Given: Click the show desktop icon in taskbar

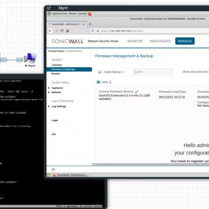Looking at the screenshot, I should tap(48, 175).
